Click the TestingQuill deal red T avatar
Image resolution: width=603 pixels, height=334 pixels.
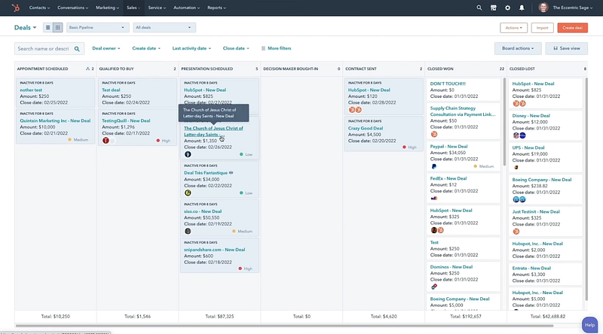106,141
